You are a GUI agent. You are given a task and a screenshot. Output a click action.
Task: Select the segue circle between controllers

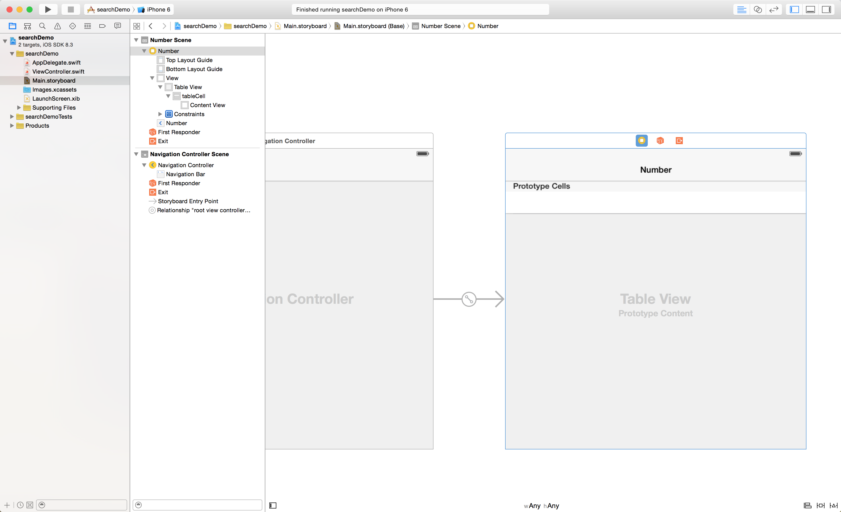click(469, 299)
